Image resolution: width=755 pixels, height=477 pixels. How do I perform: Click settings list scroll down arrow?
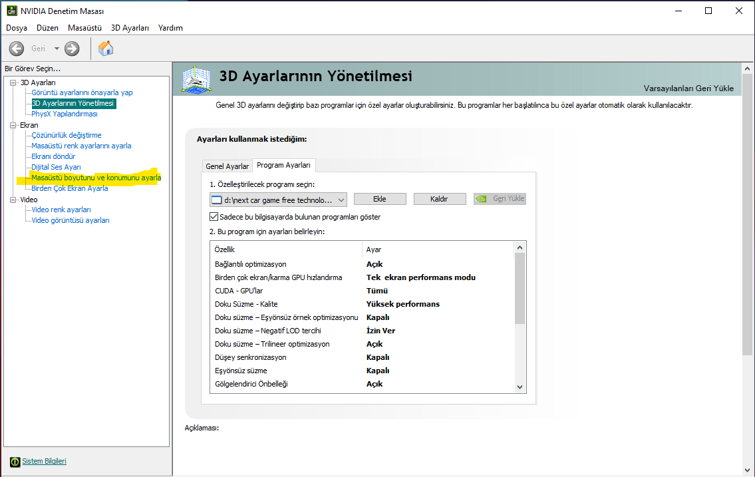coord(520,387)
